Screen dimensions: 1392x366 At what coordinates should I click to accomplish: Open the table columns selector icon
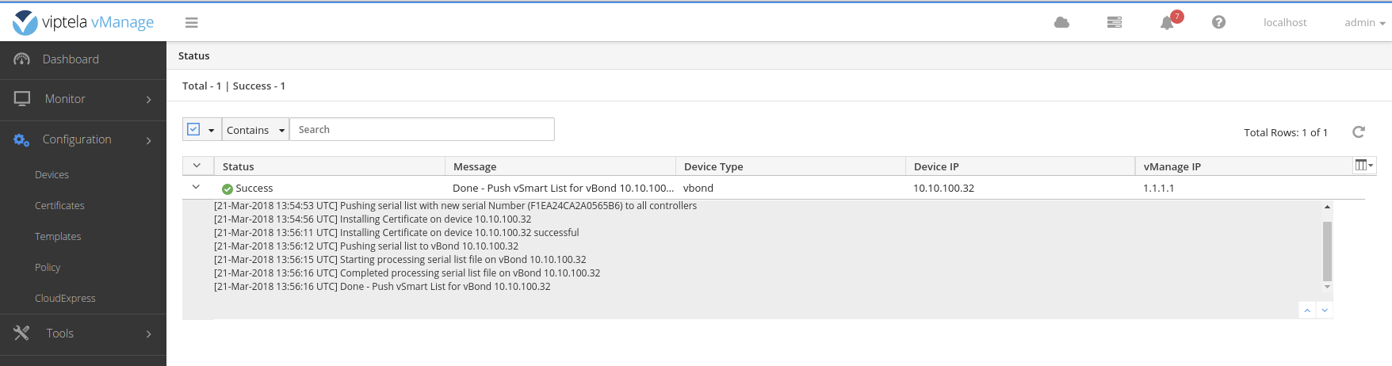[1363, 166]
